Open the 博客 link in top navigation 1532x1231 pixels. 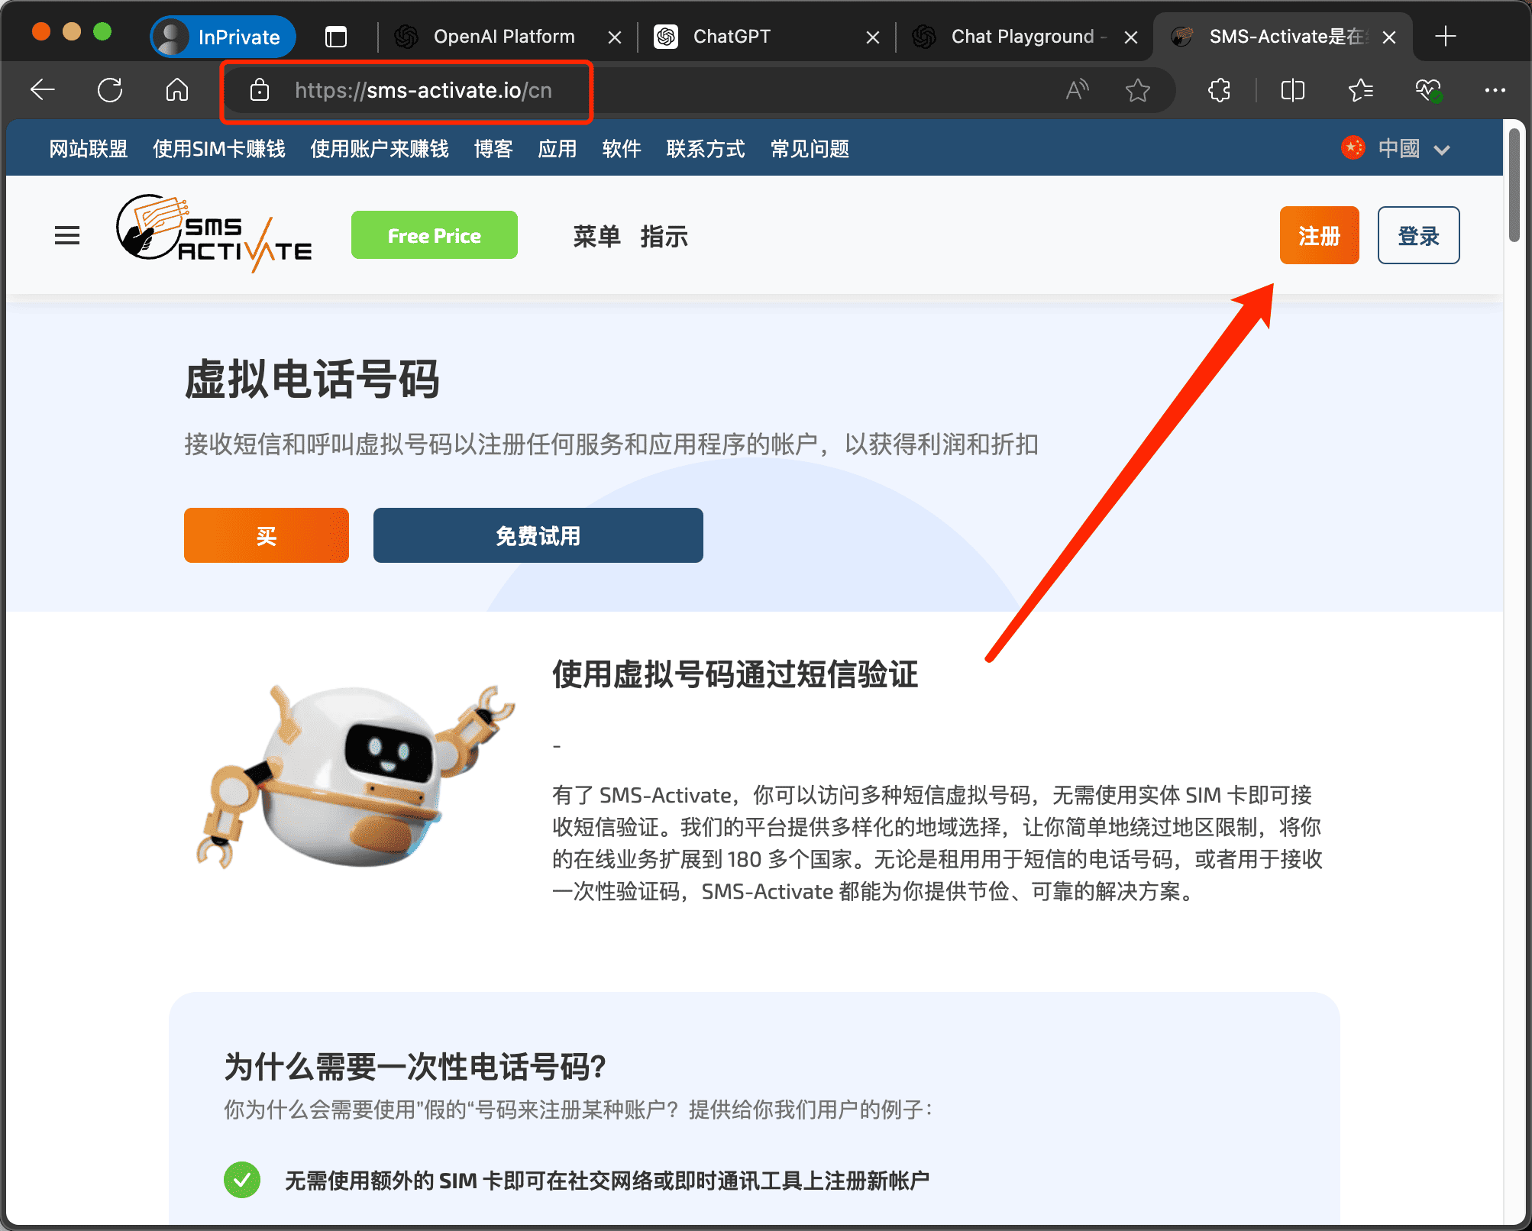(x=493, y=149)
